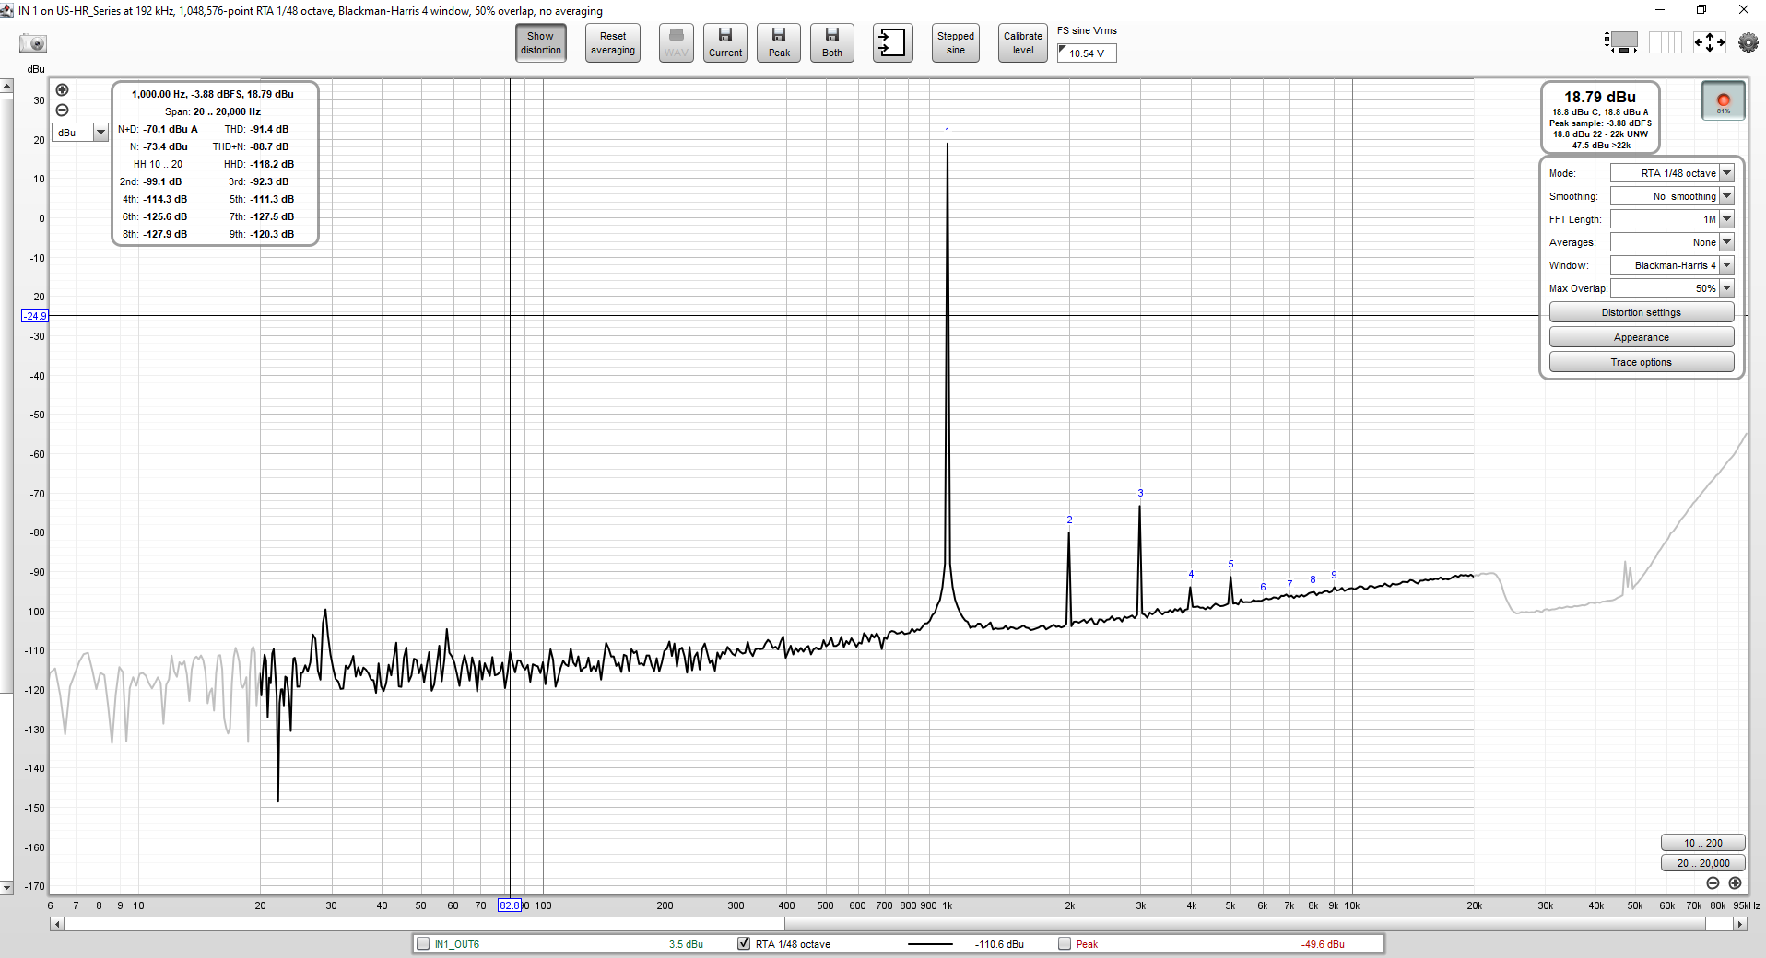Capture graph with the camera icon

point(33,43)
